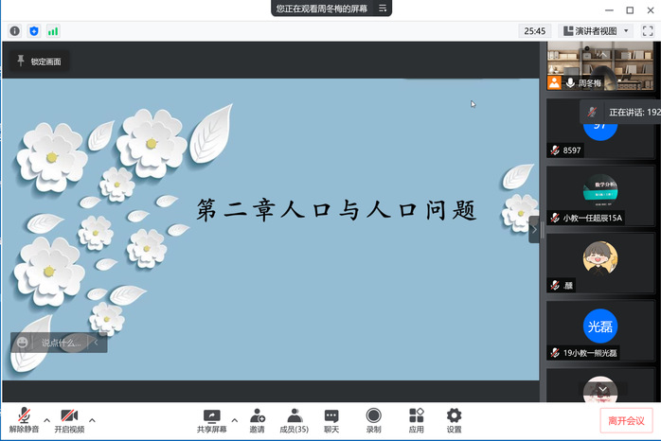
Task: Click the 离开会议 leave meeting button
Action: (x=626, y=420)
